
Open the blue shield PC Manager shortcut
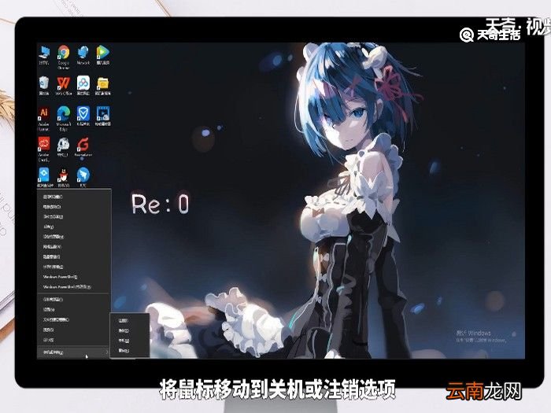[83, 116]
